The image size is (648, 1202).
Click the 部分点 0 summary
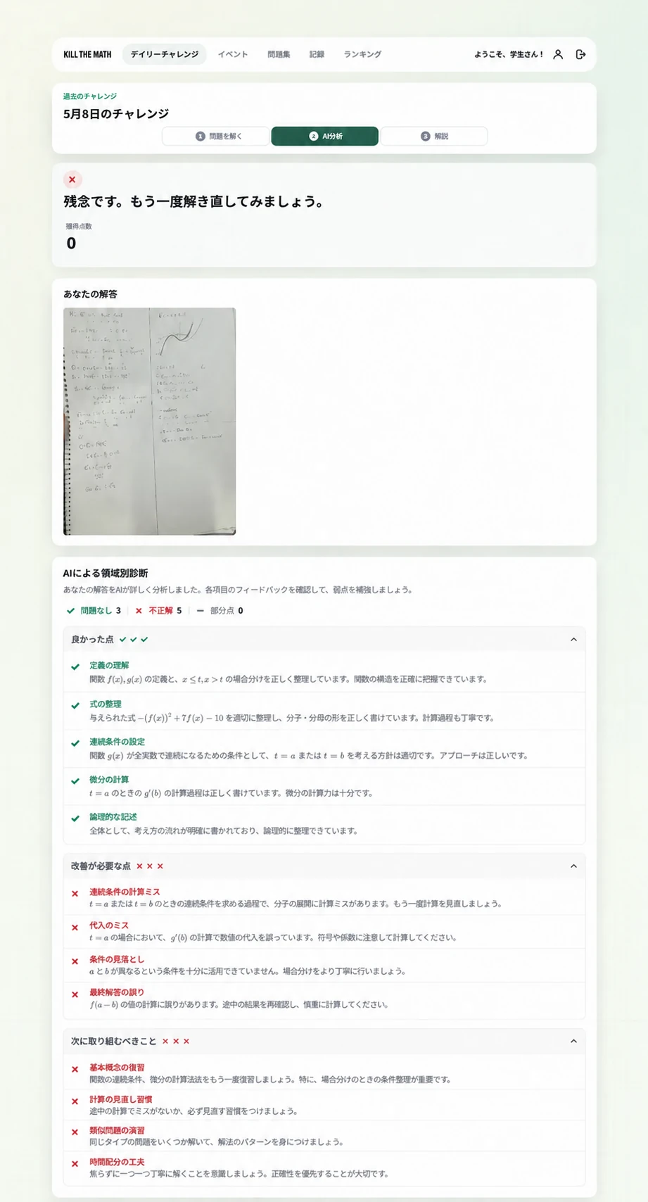[x=220, y=611]
